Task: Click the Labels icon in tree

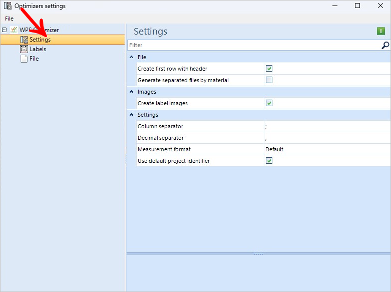Action: click(x=24, y=49)
